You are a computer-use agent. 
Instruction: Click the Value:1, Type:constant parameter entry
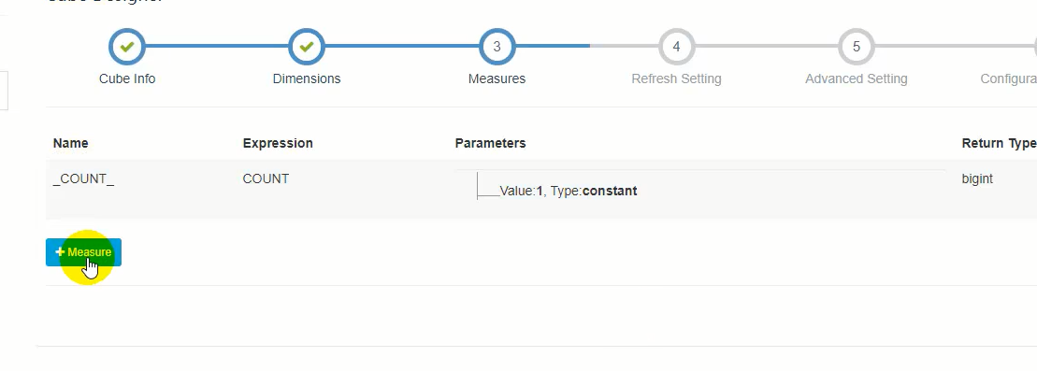pos(569,192)
